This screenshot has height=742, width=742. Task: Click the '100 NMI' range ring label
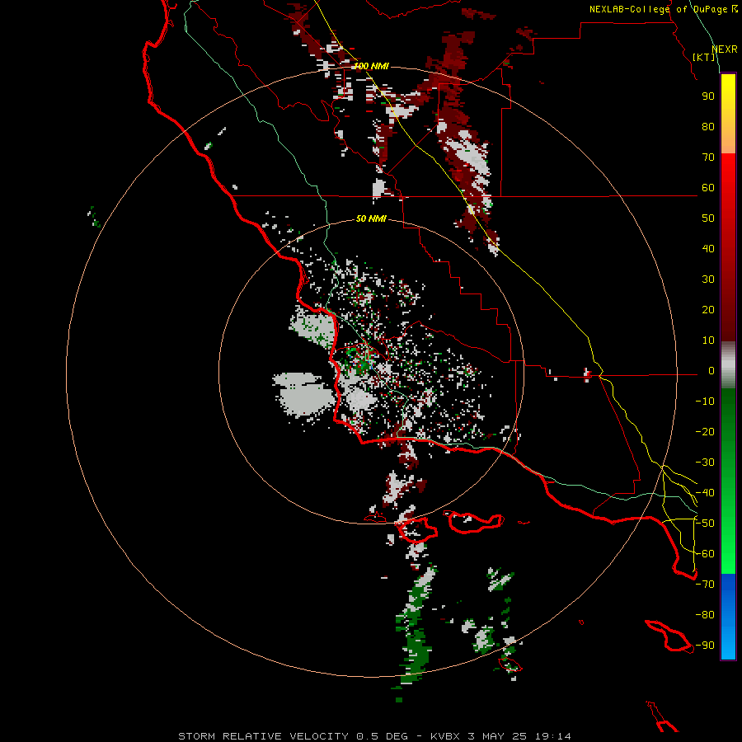pyautogui.click(x=372, y=66)
